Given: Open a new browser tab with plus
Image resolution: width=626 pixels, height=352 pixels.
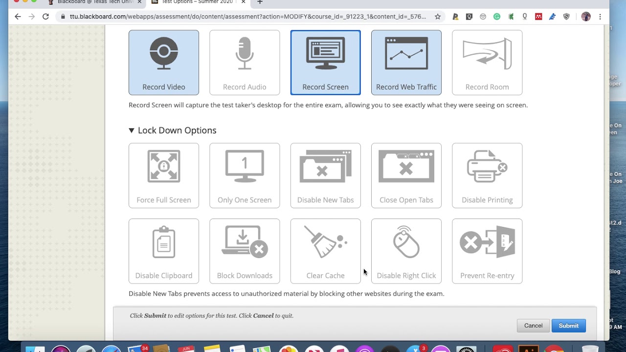Looking at the screenshot, I should click(x=260, y=2).
